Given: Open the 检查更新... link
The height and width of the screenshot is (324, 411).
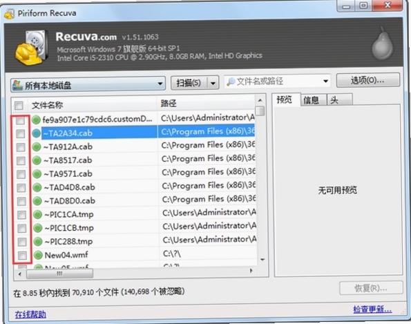Looking at the screenshot, I should (x=372, y=309).
